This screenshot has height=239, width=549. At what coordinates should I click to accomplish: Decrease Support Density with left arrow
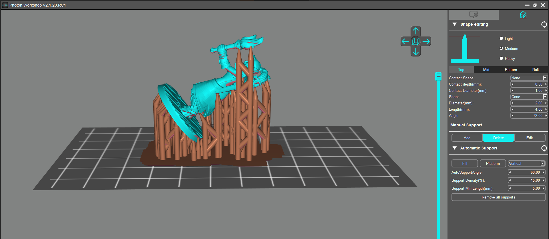pyautogui.click(x=510, y=180)
